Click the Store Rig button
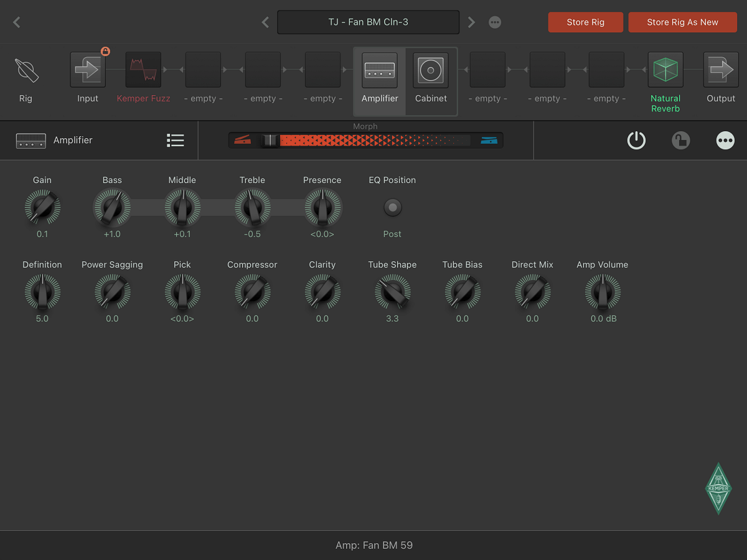This screenshot has height=560, width=747. (x=586, y=22)
